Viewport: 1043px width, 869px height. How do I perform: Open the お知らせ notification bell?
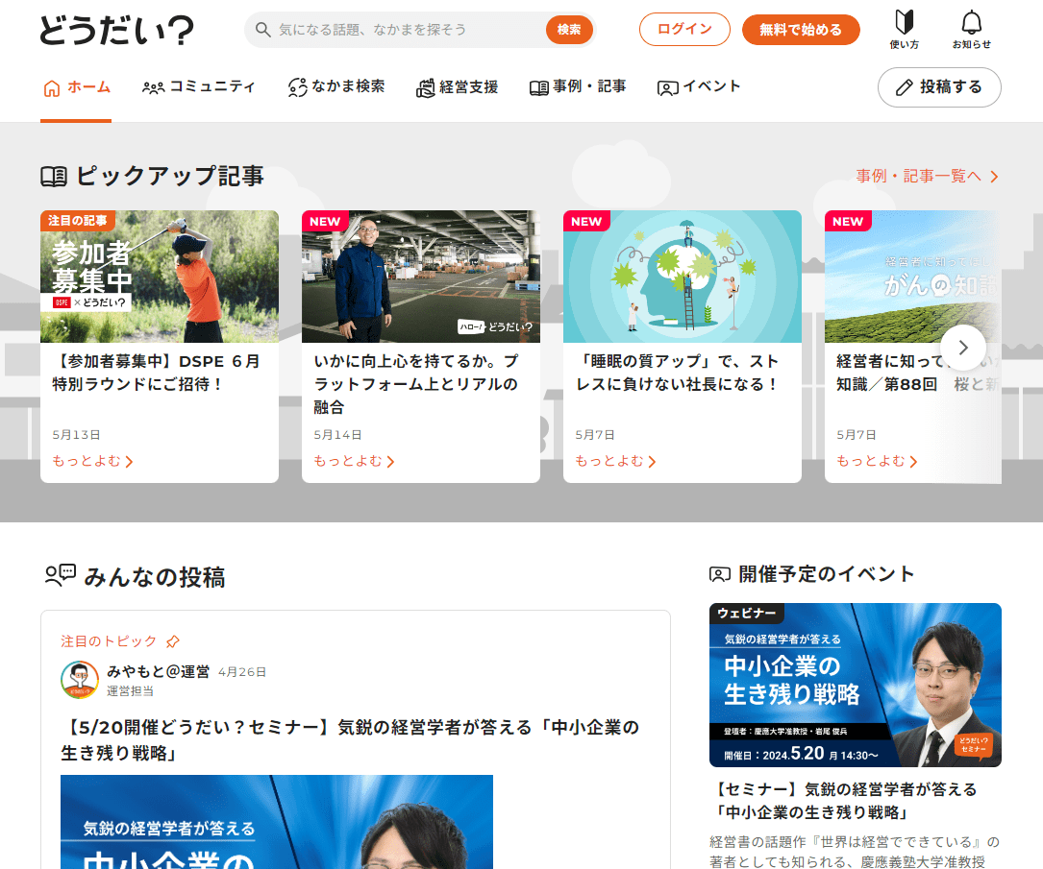click(x=972, y=30)
